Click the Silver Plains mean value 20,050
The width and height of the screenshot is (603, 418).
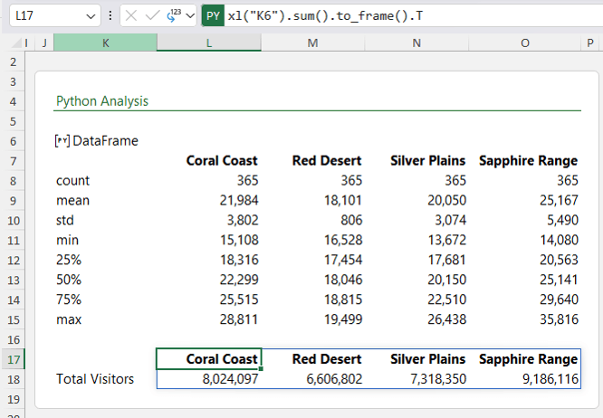click(447, 201)
